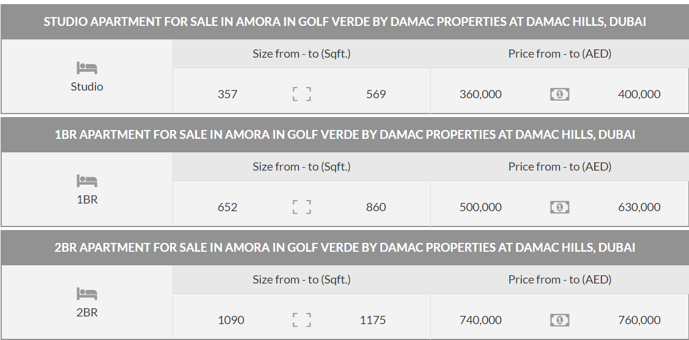Screen dimensions: 689x340
Task: Click the size brackets icon in Studio row
Action: point(302,94)
